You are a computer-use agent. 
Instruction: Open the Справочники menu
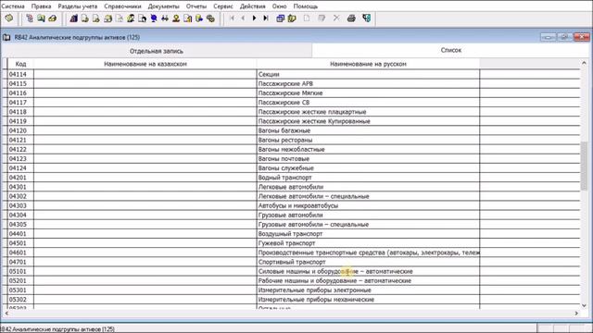click(x=122, y=6)
